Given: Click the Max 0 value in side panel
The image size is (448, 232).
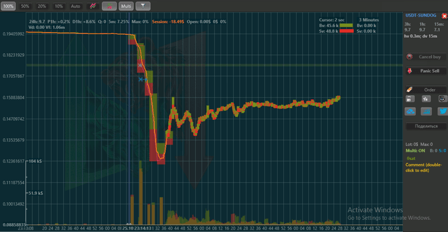Looking at the screenshot, I should 427,144.
